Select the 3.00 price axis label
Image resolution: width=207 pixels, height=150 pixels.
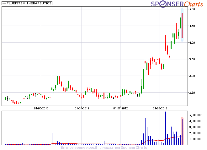coord(192,76)
